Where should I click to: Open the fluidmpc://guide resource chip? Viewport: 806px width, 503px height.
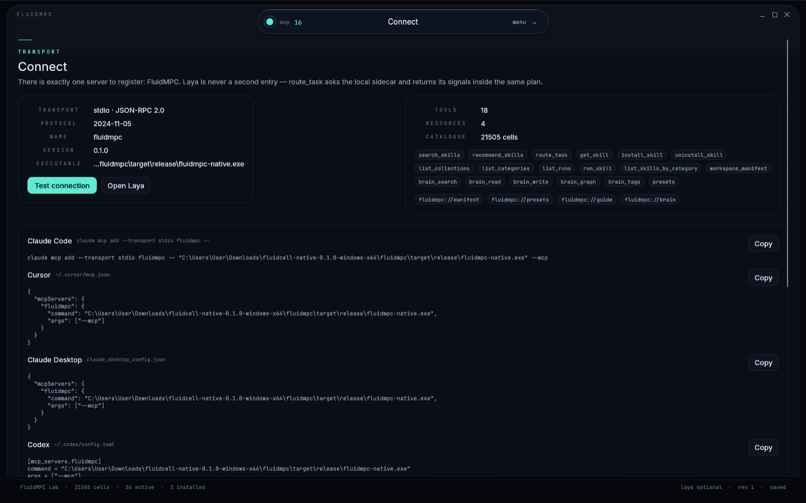[587, 200]
